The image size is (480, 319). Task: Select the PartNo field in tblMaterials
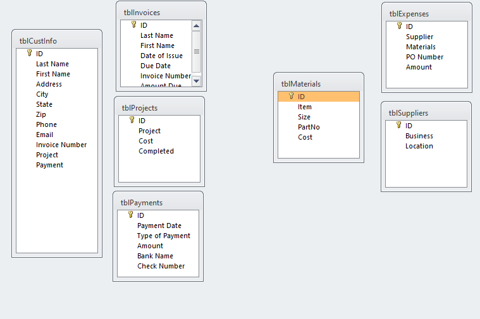pyautogui.click(x=319, y=127)
